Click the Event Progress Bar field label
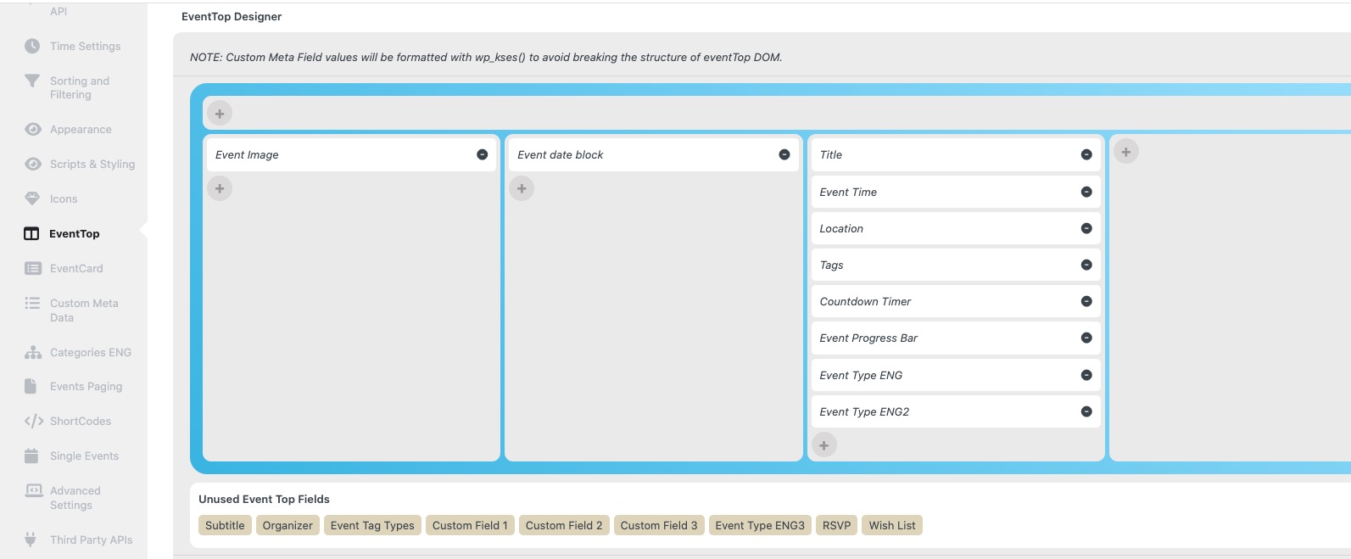The image size is (1351, 559). pyautogui.click(x=868, y=338)
